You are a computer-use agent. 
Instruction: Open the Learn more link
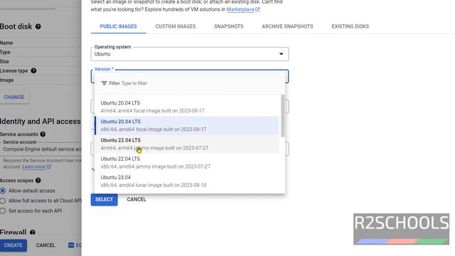tap(34, 166)
